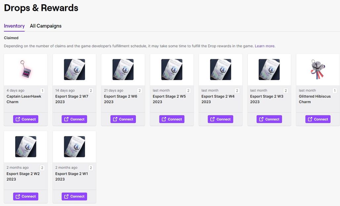Image resolution: width=340 pixels, height=206 pixels.
Task: Open the Captain LaserHawk Charm keychain image
Action: click(25, 69)
